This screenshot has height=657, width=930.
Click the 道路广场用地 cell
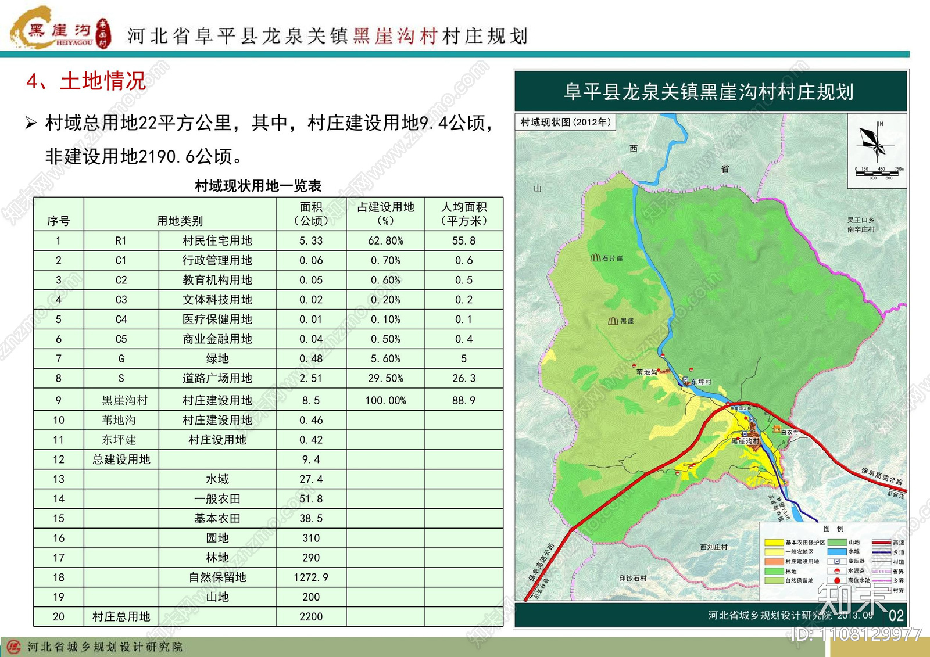pos(217,378)
